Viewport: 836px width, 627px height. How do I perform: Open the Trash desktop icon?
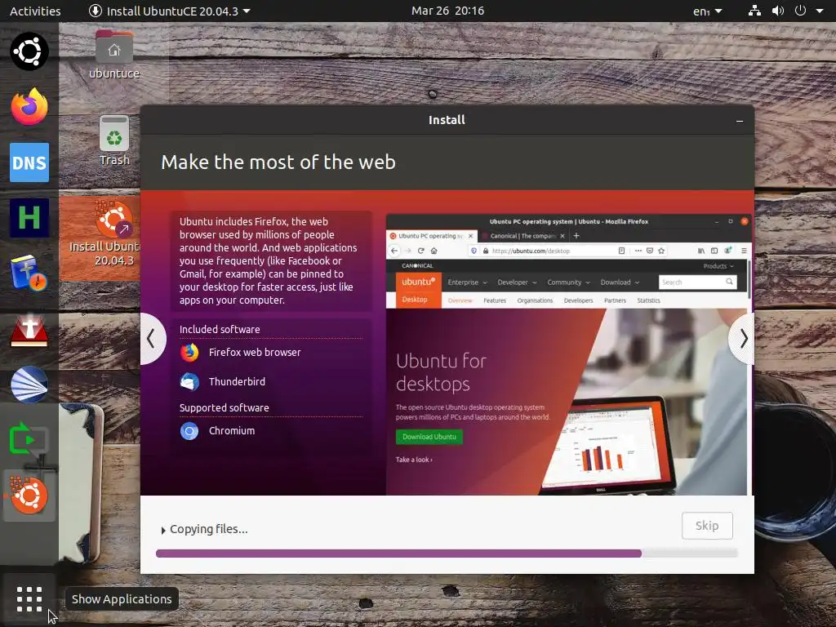coord(114,140)
